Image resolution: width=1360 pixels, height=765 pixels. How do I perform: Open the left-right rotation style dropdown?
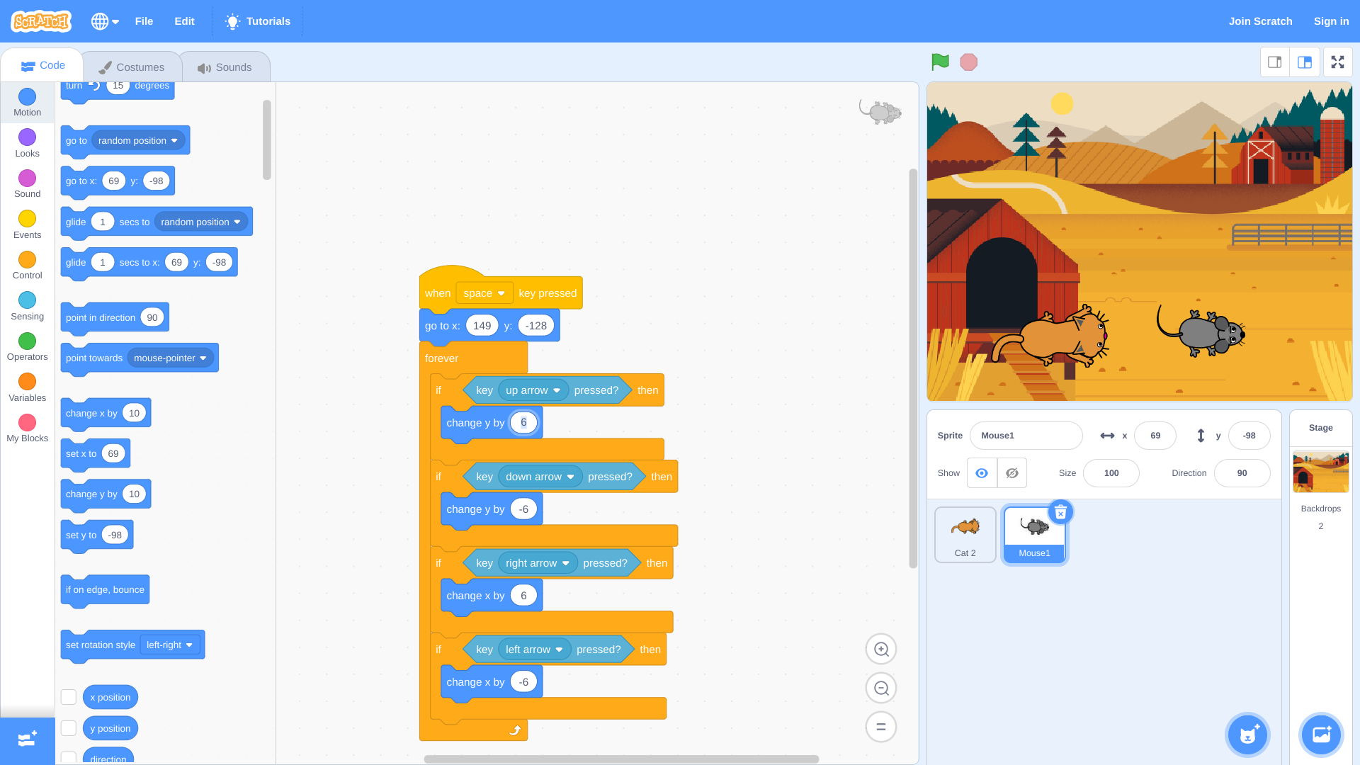point(170,645)
